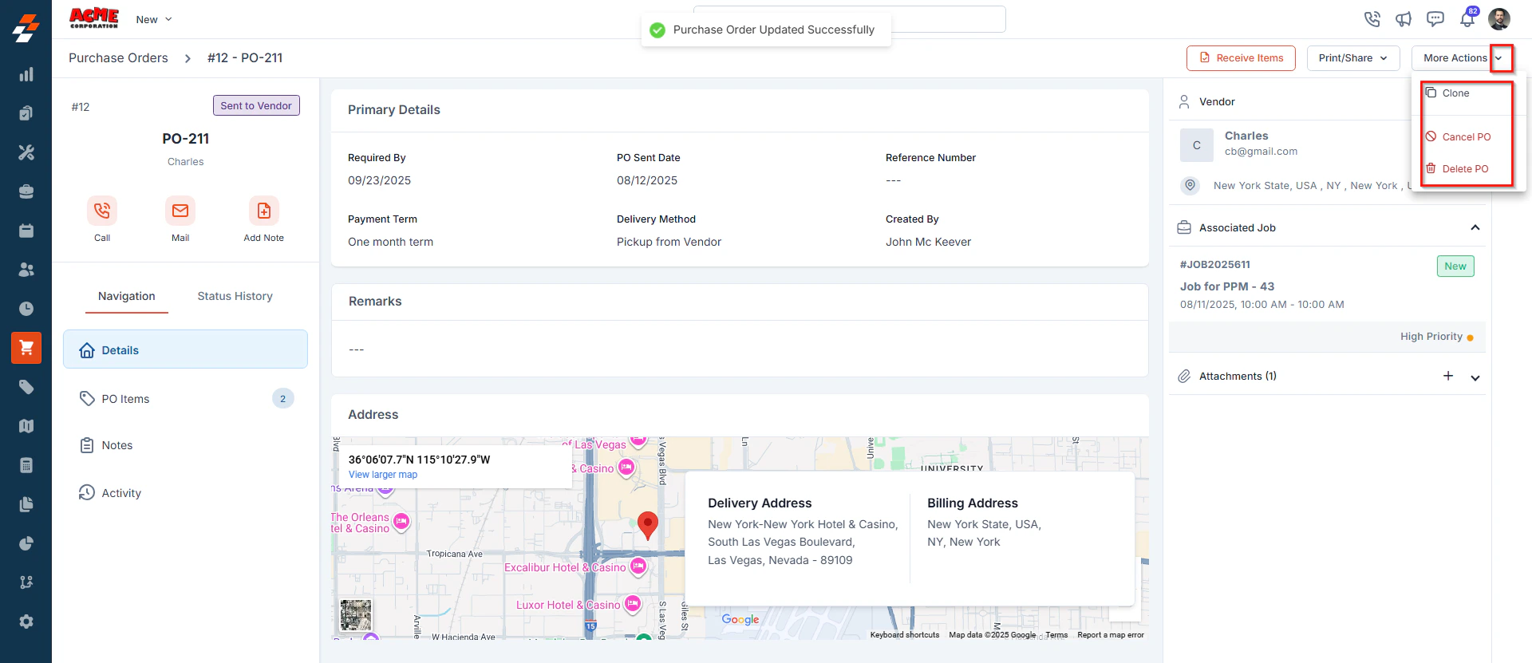Call the vendor using Call icon
The image size is (1532, 663).
(102, 211)
